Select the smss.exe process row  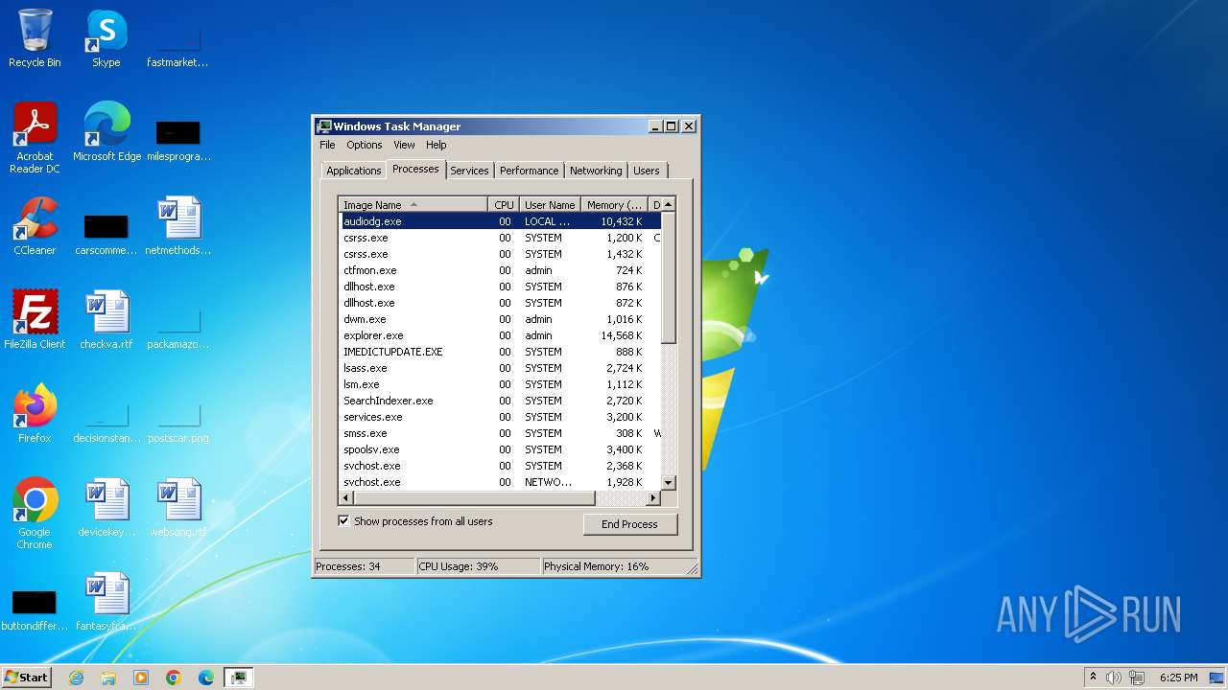coord(500,433)
